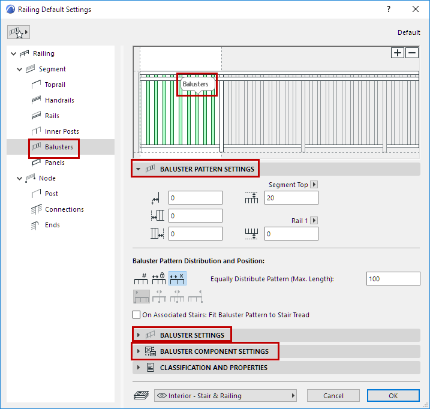The height and width of the screenshot is (409, 430).
Task: Edit the Rail 1 bottom offset field
Action: tap(291, 234)
